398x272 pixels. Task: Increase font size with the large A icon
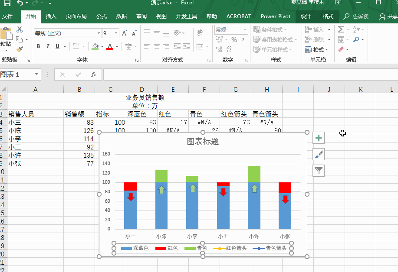125,33
